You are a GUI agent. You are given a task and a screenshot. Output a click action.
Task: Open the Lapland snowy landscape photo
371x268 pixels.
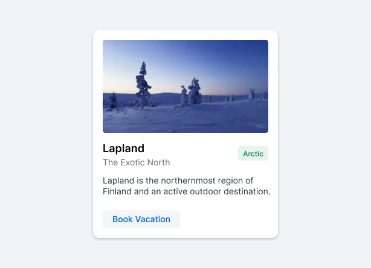(x=185, y=86)
